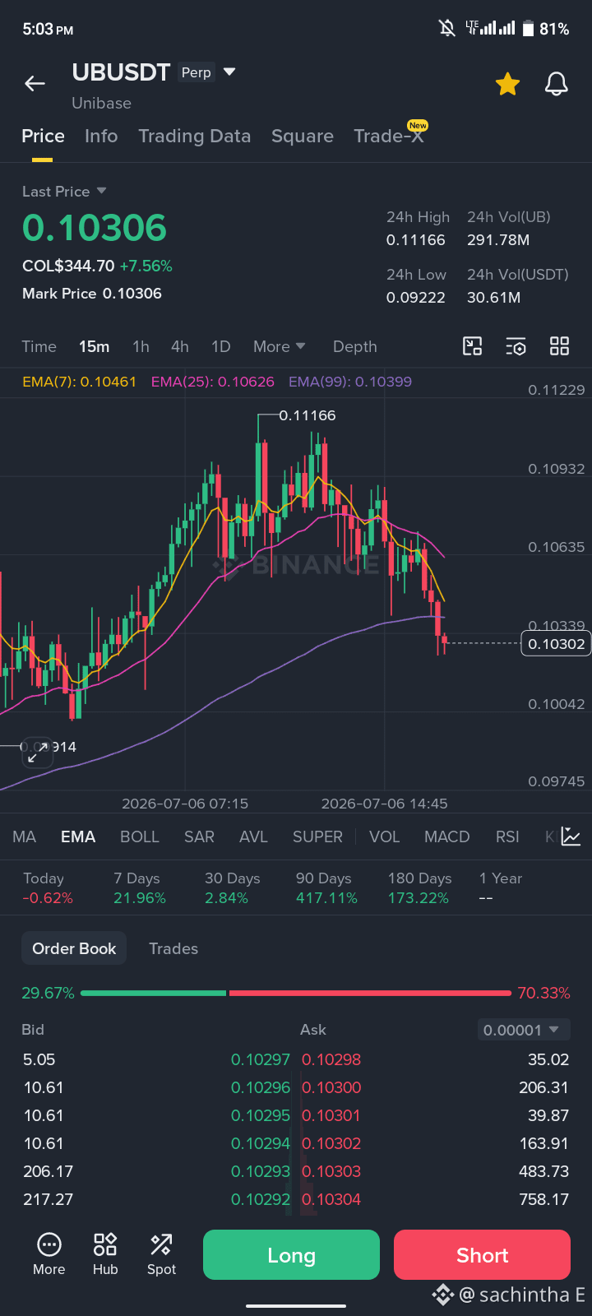Select the 1h chart interval
The image size is (592, 1316).
pyautogui.click(x=141, y=346)
